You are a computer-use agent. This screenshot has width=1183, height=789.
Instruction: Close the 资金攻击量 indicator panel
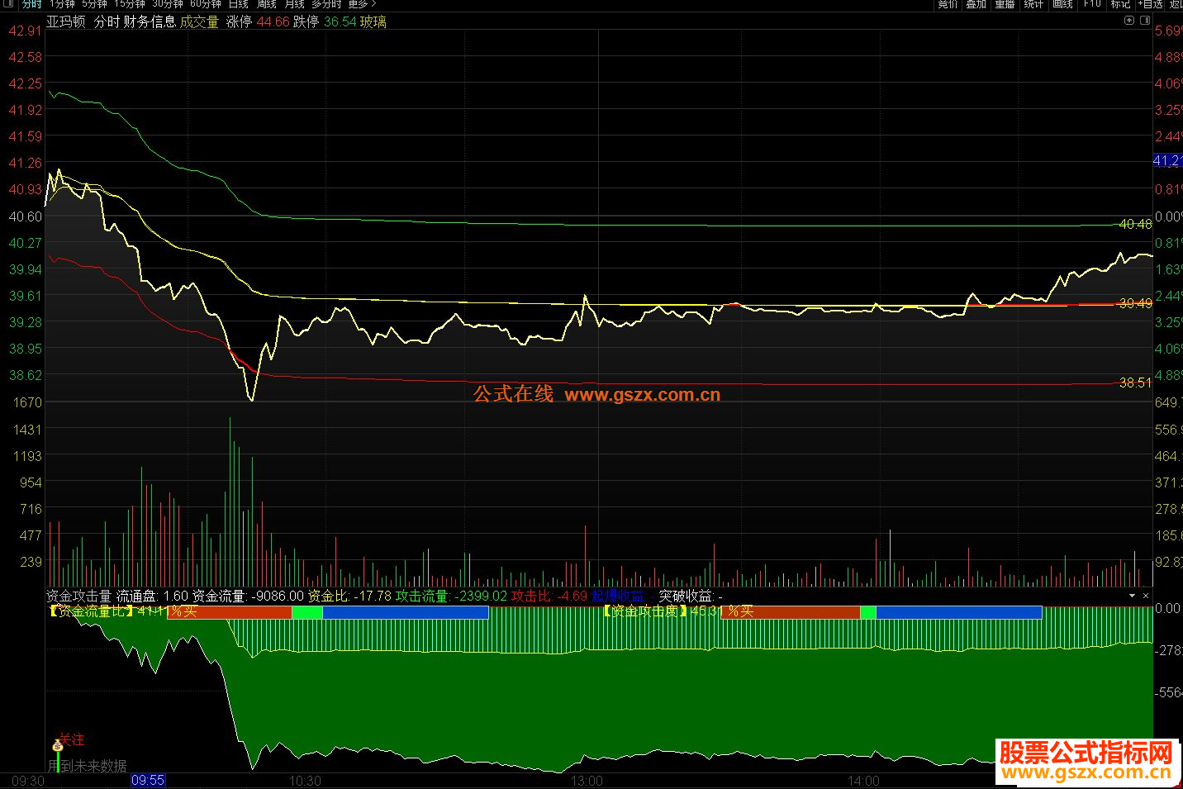pos(1146,596)
